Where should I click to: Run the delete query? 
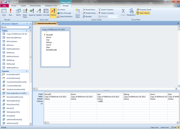pos(10,12)
